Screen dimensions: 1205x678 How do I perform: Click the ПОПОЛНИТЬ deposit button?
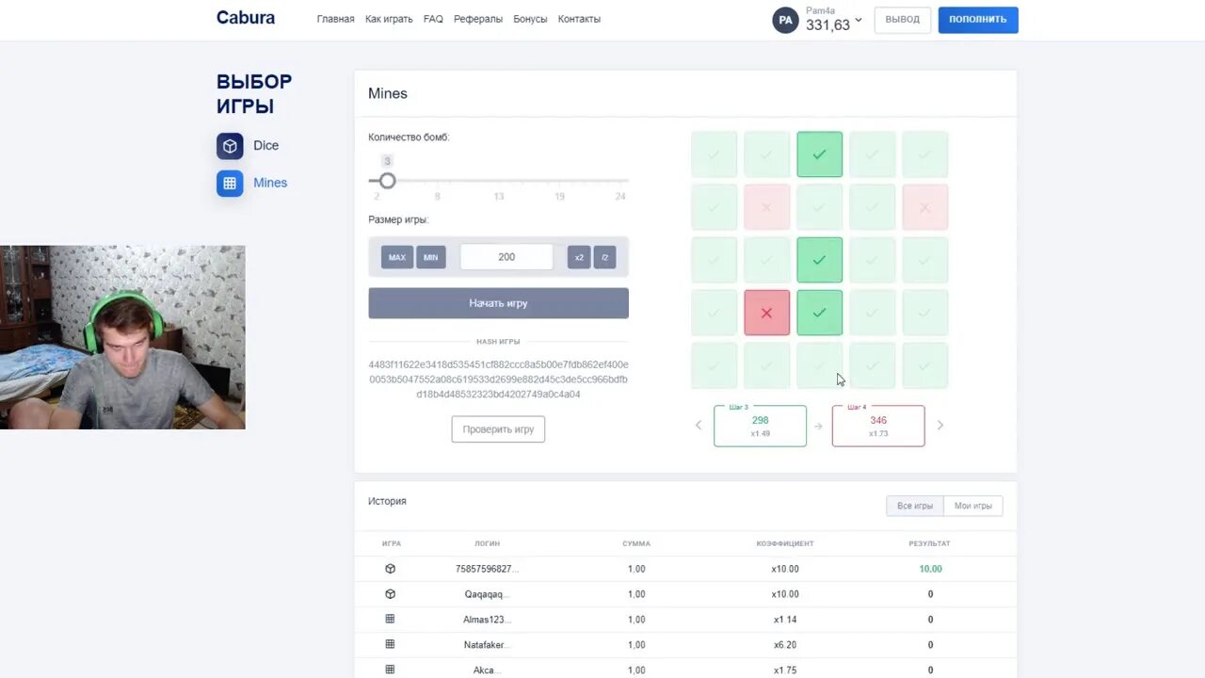tap(978, 20)
